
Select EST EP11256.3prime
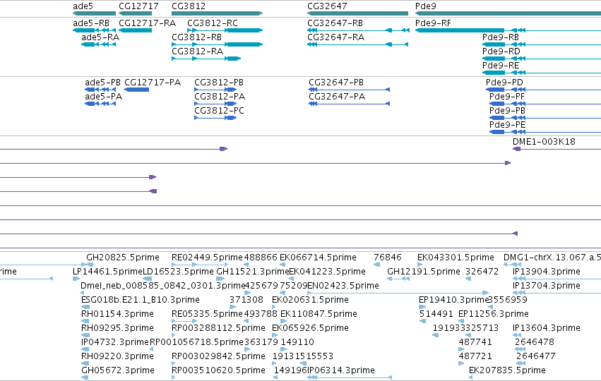(494, 315)
